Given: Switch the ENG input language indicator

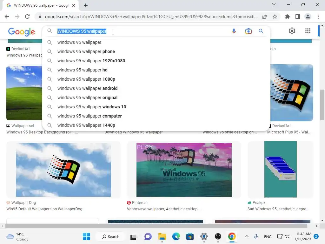Looking at the screenshot, I should click(268, 236).
